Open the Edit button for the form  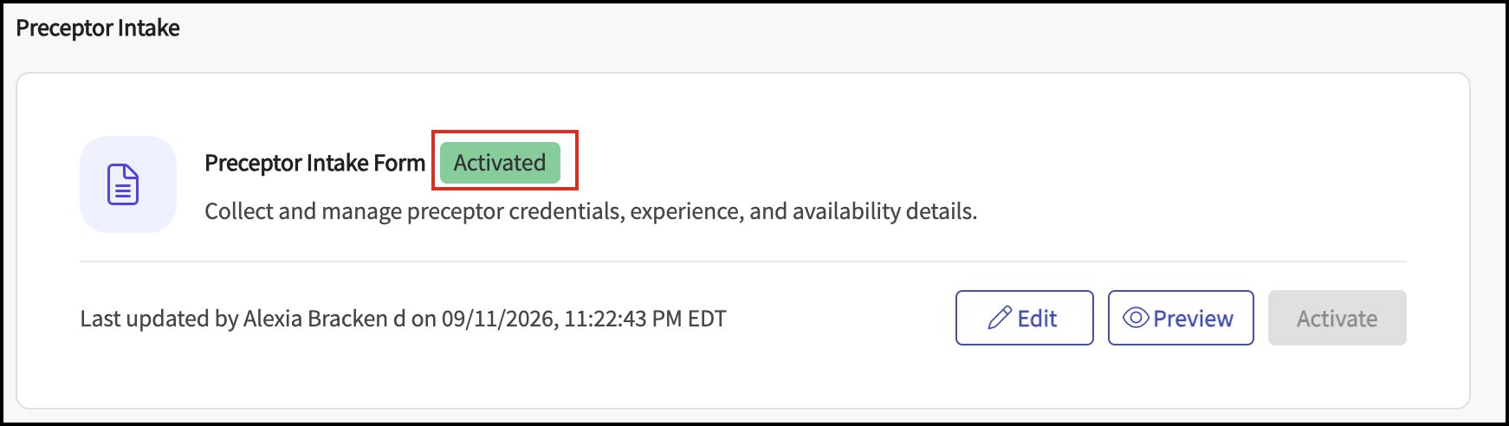click(x=1024, y=318)
